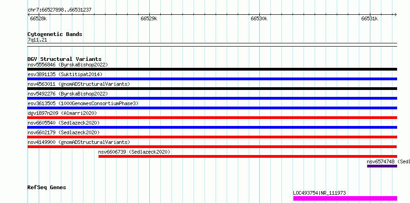This screenshot has height=203, width=410.
Task: Select the red dgv1897n209 variant bar
Action: click(x=212, y=118)
